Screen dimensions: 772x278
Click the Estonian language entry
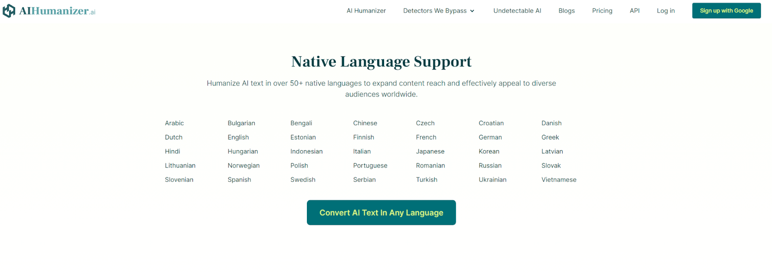[x=303, y=137]
